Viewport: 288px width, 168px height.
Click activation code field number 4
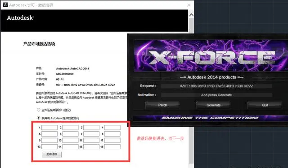pyautogui.click(x=112, y=127)
